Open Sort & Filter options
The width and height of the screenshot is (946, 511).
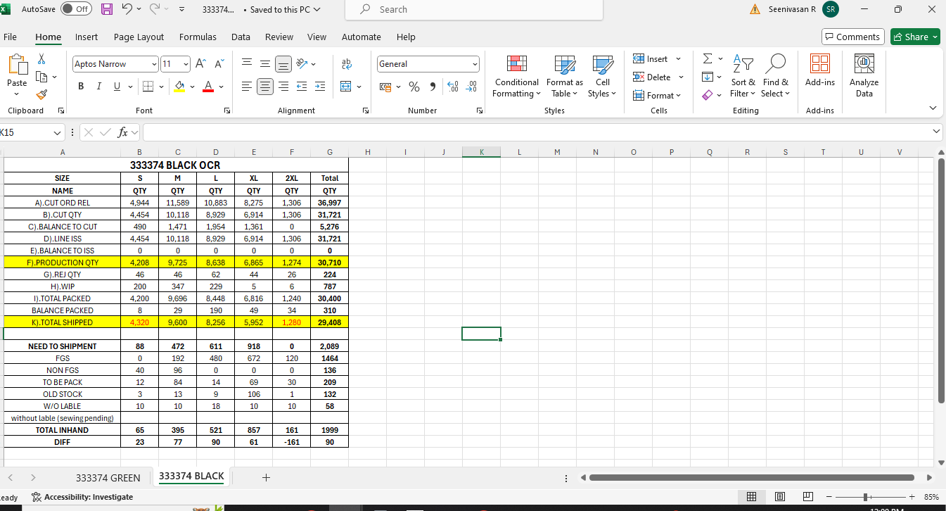coord(742,77)
